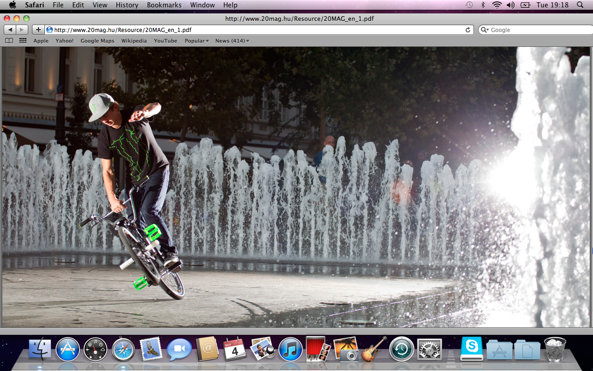593x371 pixels.
Task: Open the Applications folder stack in Dock
Action: (499, 350)
